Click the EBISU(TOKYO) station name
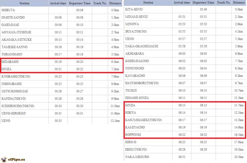Image resolution: width=247 pixels, height=163 pixels. click(x=136, y=149)
